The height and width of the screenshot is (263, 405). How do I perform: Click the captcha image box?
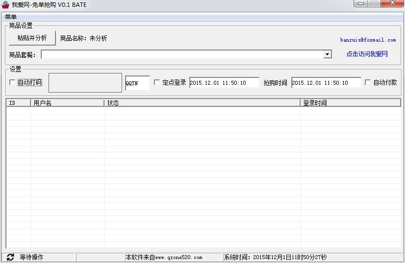[x=85, y=83]
